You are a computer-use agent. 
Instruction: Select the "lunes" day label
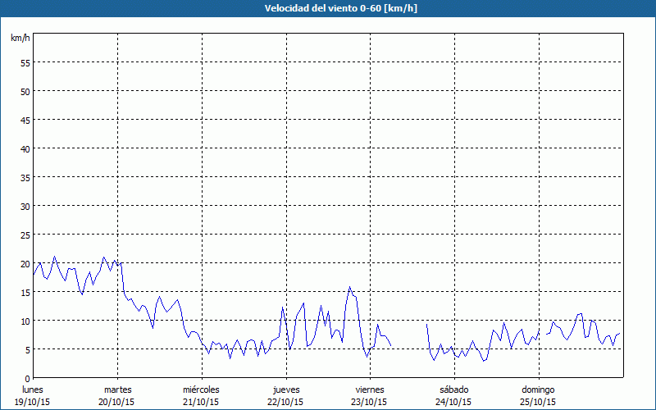pyautogui.click(x=33, y=389)
